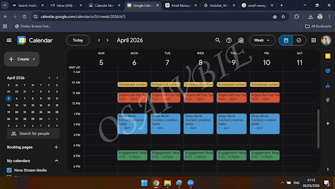Screen dimensions: 335x189
Task: Open Chrome menu three dots
Action: [x=329, y=17]
